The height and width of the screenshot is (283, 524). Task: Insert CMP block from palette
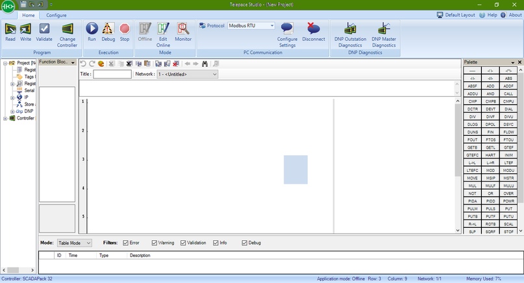pyautogui.click(x=472, y=101)
